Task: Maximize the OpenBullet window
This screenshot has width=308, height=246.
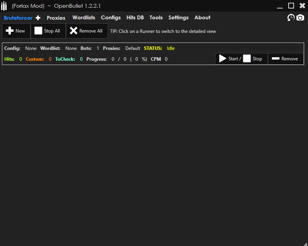Action: coord(291,6)
